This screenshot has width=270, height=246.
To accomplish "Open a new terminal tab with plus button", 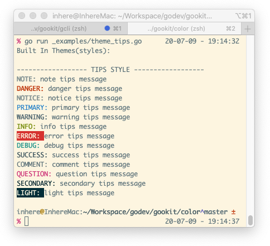I will pos(248,29).
